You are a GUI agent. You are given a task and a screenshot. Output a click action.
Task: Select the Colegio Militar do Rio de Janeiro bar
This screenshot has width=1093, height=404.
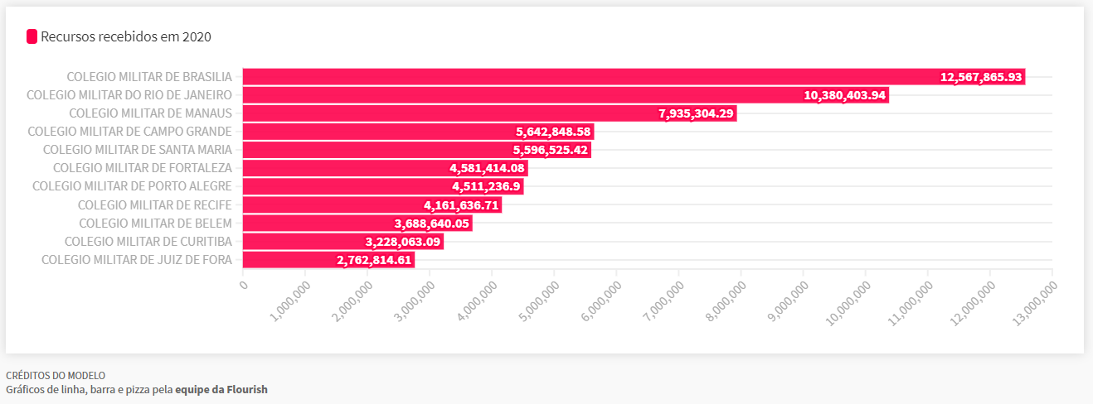pos(514,95)
